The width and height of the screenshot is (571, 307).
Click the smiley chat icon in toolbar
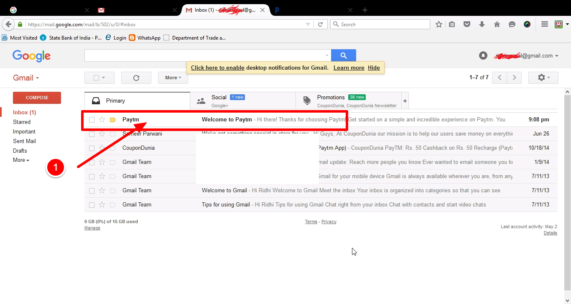(512, 25)
